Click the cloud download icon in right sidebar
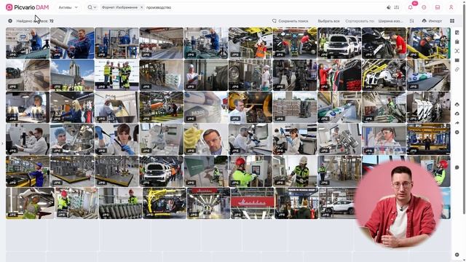Screen dimensions: 466x262 (x=457, y=114)
